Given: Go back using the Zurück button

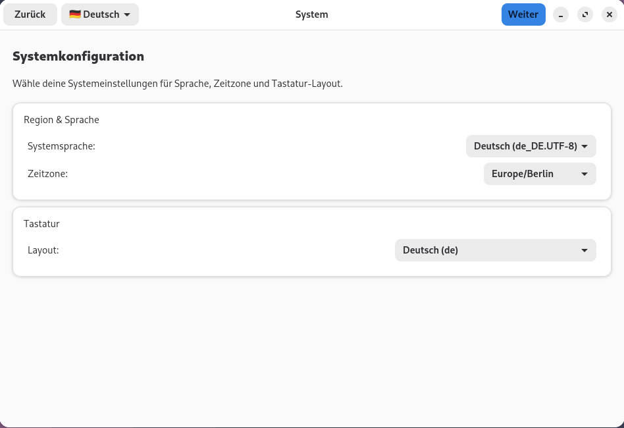Looking at the screenshot, I should (x=30, y=14).
